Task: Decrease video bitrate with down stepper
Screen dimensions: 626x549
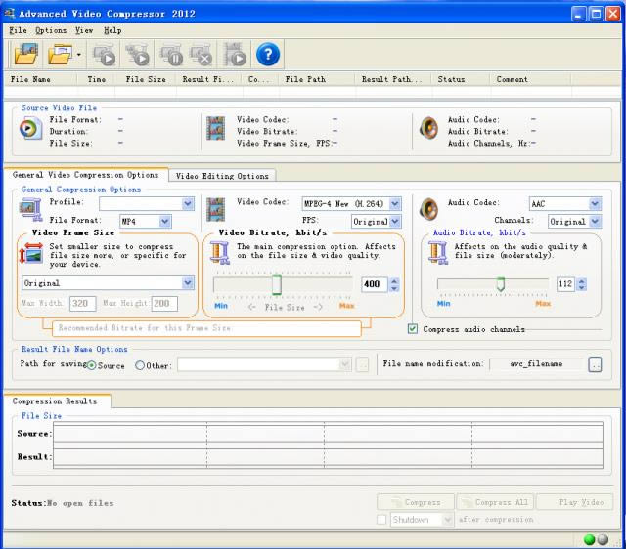Action: tap(394, 288)
